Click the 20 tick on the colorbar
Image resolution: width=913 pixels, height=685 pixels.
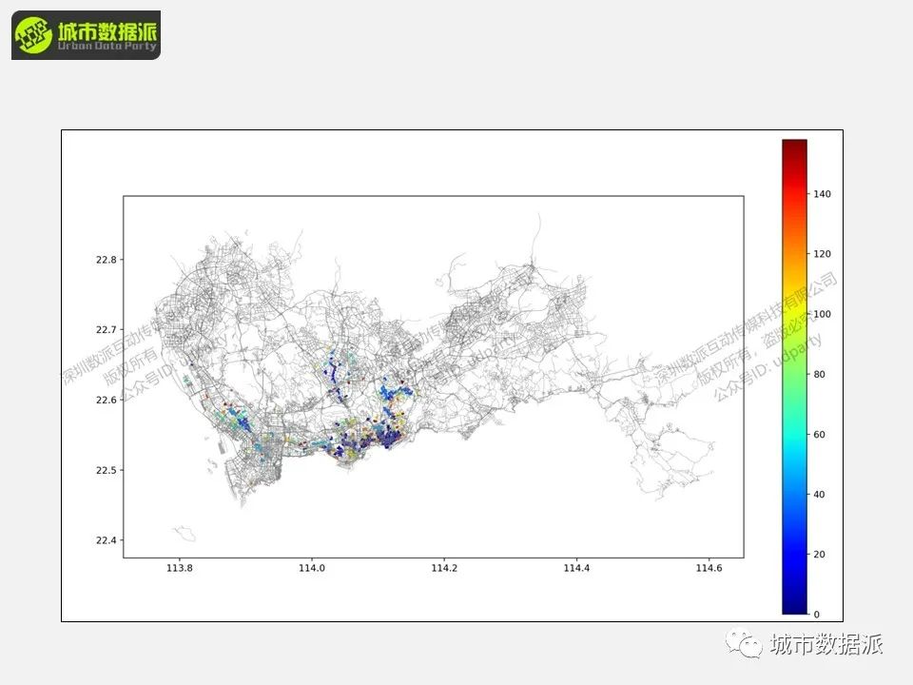pyautogui.click(x=819, y=555)
